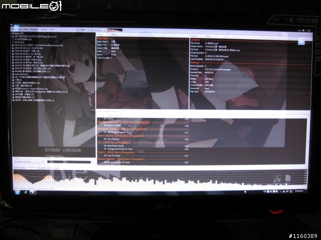Select the track 05 Four Seasons
Viewport: 321px width, 240px height.
[x=143, y=139]
